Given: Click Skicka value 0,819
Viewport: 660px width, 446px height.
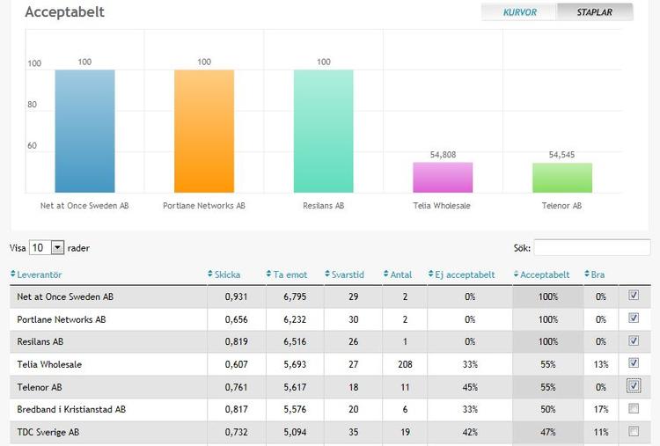Looking at the screenshot, I should pos(236,341).
